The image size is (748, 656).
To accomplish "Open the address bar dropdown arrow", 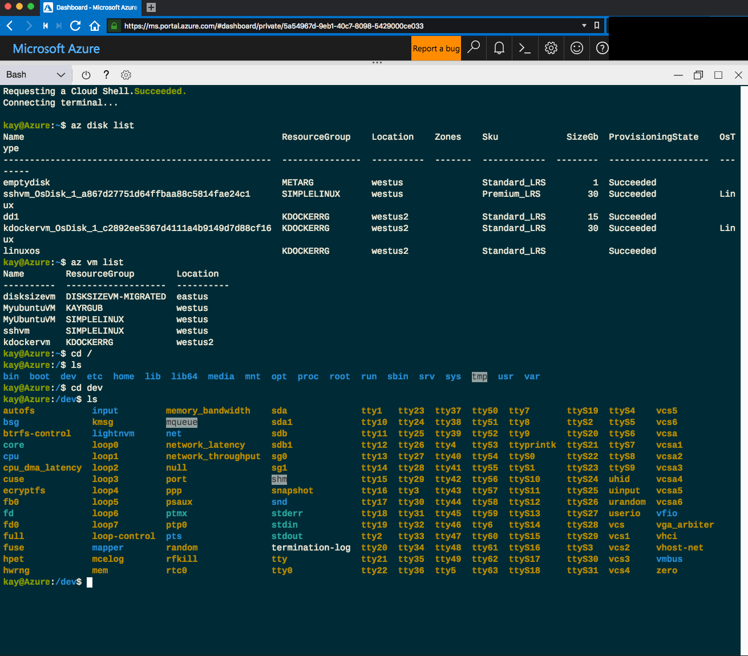I will (583, 26).
